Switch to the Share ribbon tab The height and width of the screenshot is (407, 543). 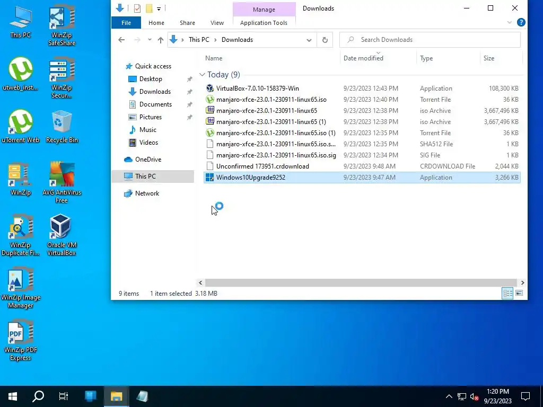click(x=187, y=23)
